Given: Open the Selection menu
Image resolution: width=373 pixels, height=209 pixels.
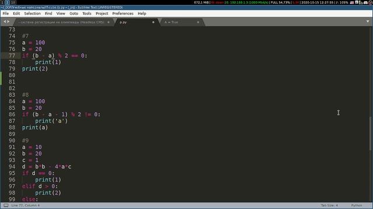Looking at the screenshot, I should (33, 13).
